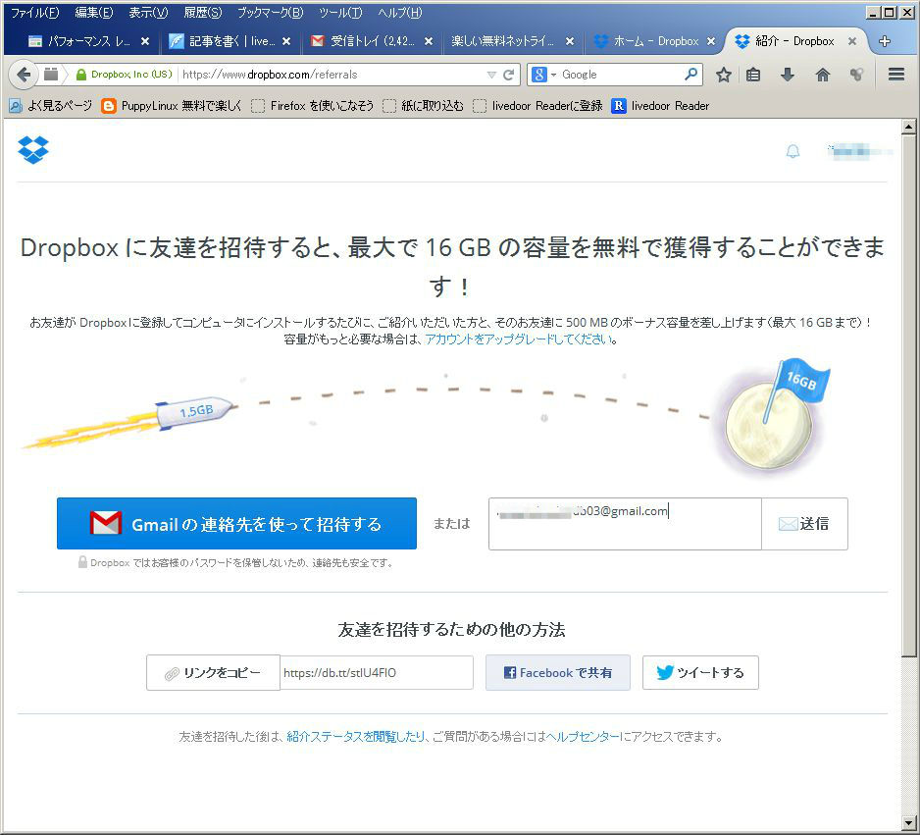Open the blurred account name menu

[x=859, y=151]
